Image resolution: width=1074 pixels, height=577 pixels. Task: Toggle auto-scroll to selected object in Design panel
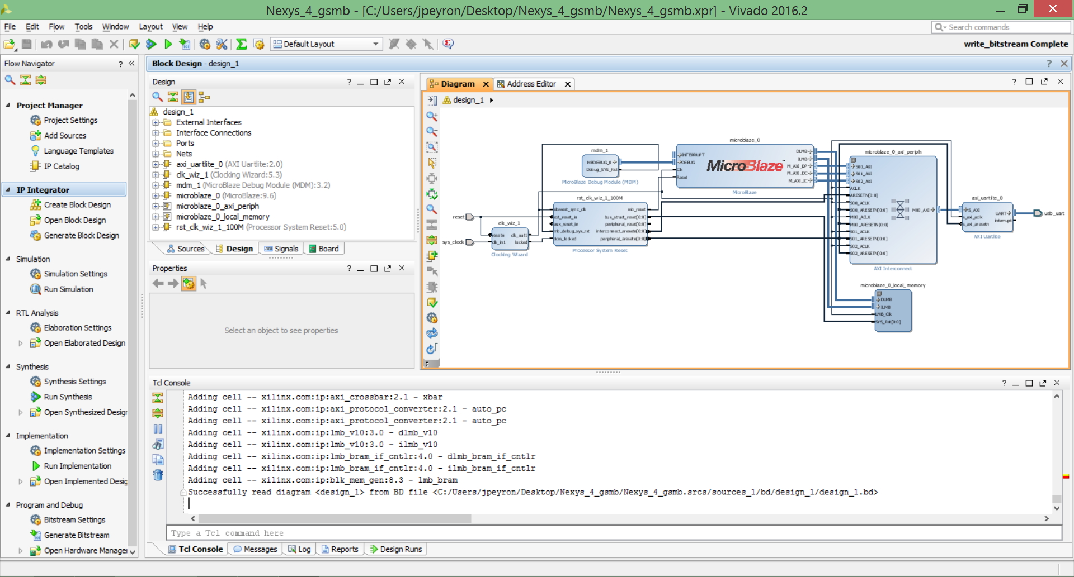coord(189,97)
